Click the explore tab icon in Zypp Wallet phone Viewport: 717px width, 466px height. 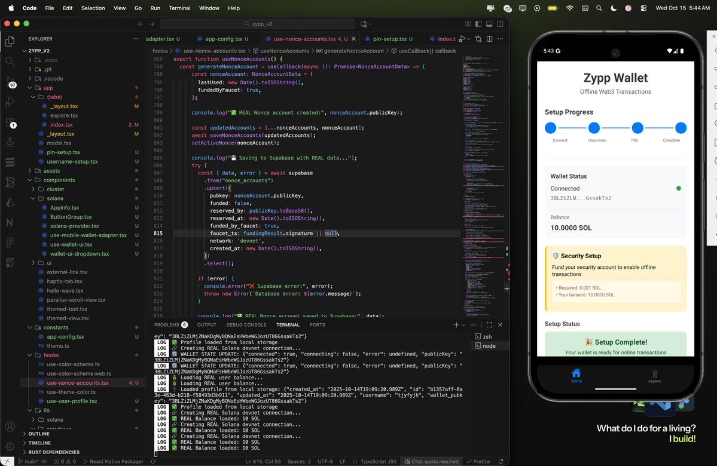(655, 376)
